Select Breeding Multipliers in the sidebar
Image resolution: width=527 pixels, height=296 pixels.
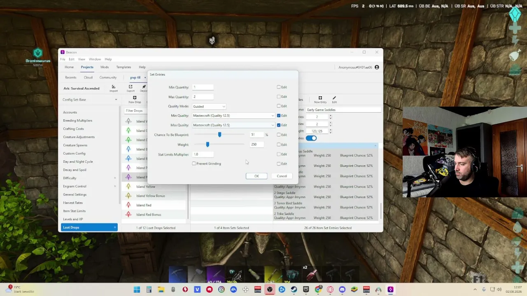click(x=77, y=120)
